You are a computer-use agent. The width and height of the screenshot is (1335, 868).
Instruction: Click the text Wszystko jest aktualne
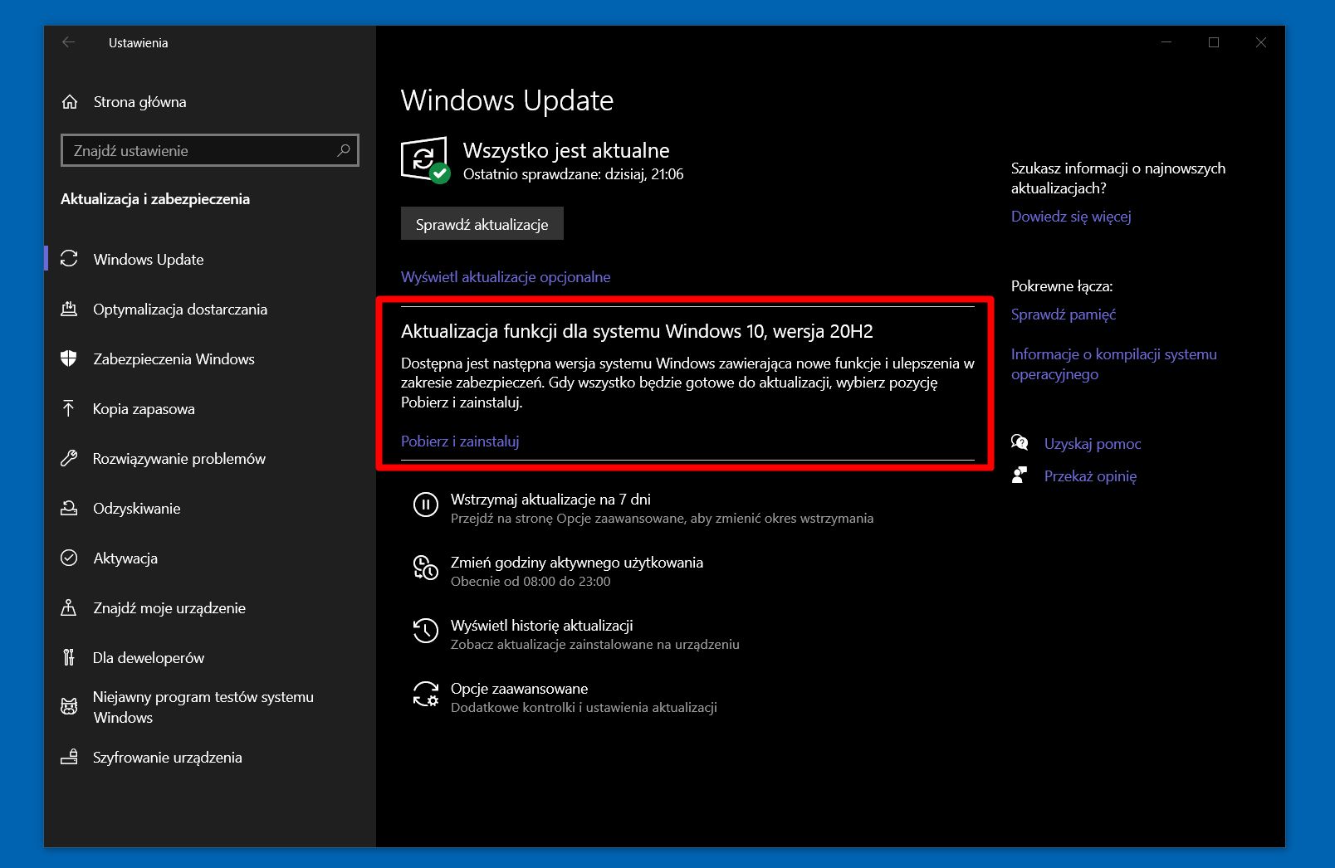(566, 150)
